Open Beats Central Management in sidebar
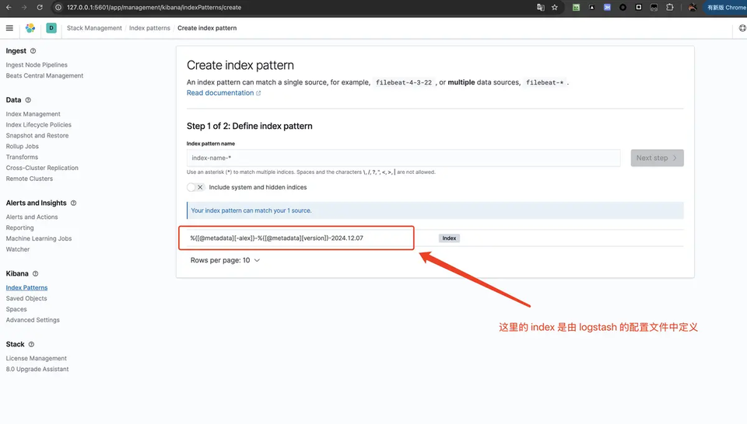This screenshot has width=747, height=424. (x=44, y=75)
